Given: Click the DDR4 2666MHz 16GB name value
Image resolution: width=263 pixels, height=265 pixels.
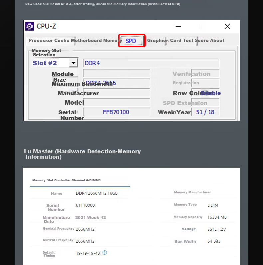Looking at the screenshot, I should (x=97, y=193).
